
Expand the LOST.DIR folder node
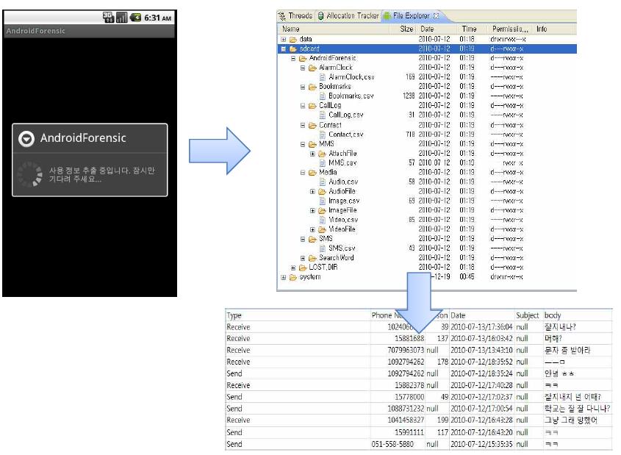pos(293,268)
